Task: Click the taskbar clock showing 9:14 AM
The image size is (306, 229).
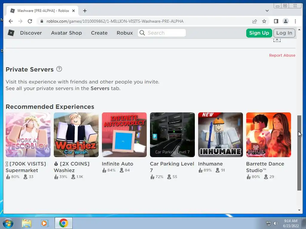Action: coord(291,223)
